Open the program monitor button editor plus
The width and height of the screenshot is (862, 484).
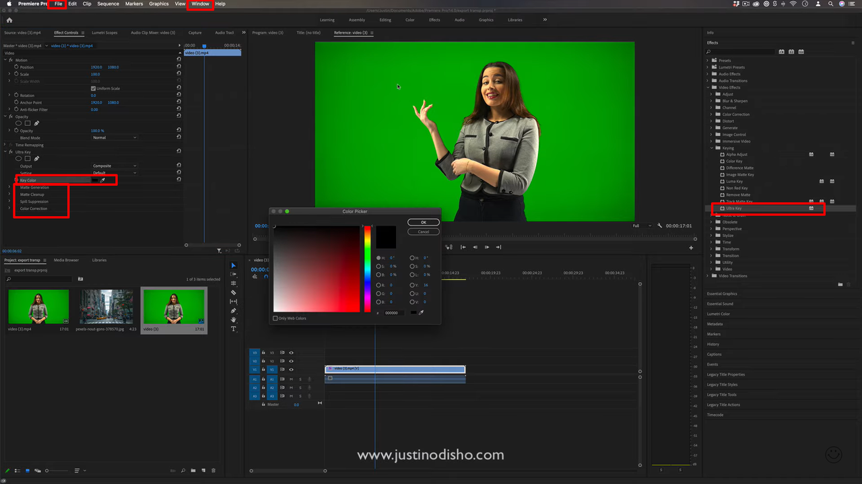coord(691,248)
